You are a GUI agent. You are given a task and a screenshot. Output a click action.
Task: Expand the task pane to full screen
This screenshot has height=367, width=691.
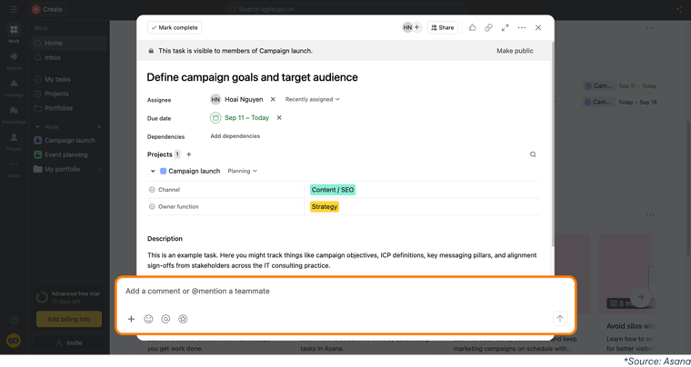tap(505, 28)
